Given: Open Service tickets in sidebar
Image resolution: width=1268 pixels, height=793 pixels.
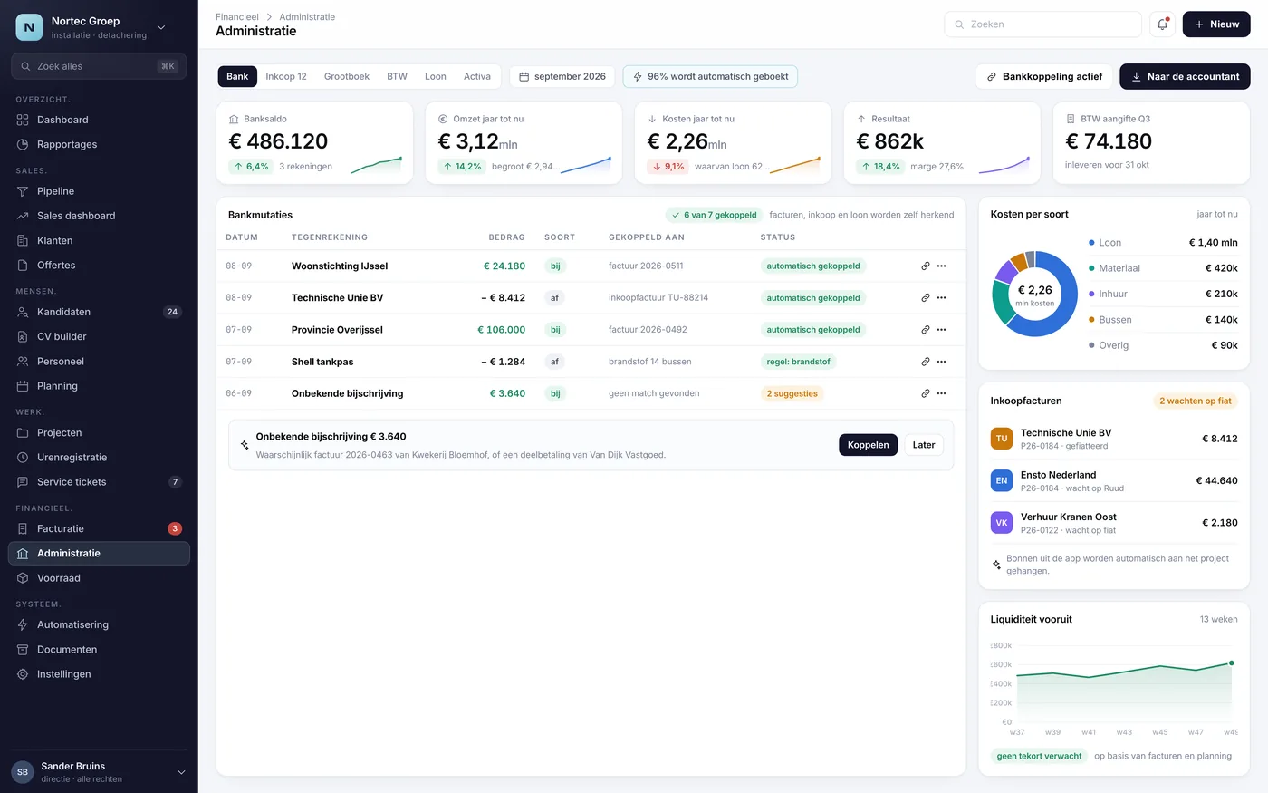Looking at the screenshot, I should point(99,482).
